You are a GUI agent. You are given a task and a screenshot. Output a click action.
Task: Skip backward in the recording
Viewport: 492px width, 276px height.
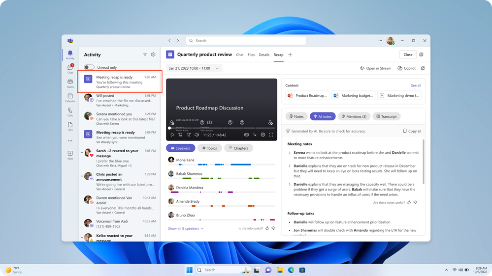pos(180,135)
